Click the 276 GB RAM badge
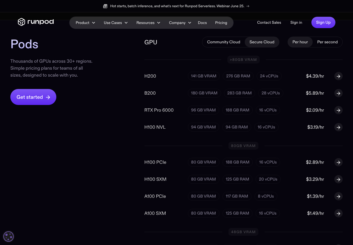The width and height of the screenshot is (353, 245). tap(238, 76)
